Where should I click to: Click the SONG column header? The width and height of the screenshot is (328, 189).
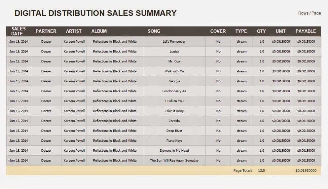click(x=154, y=31)
